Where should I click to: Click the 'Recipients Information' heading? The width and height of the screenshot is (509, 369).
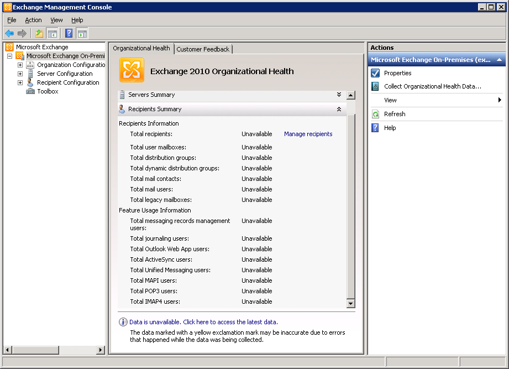[x=149, y=123]
